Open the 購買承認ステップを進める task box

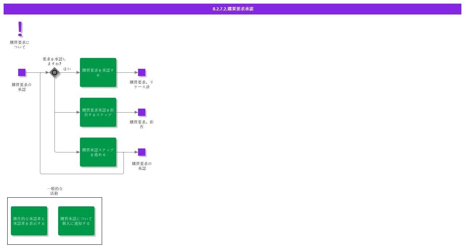98,152
